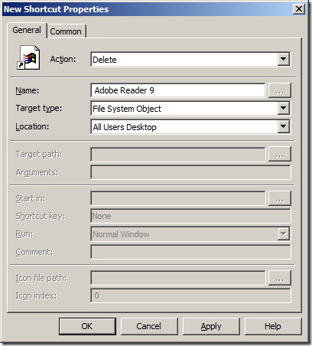
Task: Close the New Shortcut Properties dialog
Action: coord(298,9)
